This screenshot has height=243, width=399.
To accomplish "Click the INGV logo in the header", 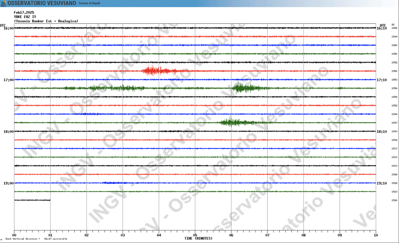I will [x=3, y=3].
